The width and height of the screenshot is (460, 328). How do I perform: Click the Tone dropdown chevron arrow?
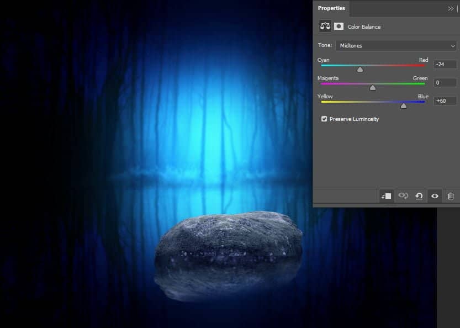(454, 45)
